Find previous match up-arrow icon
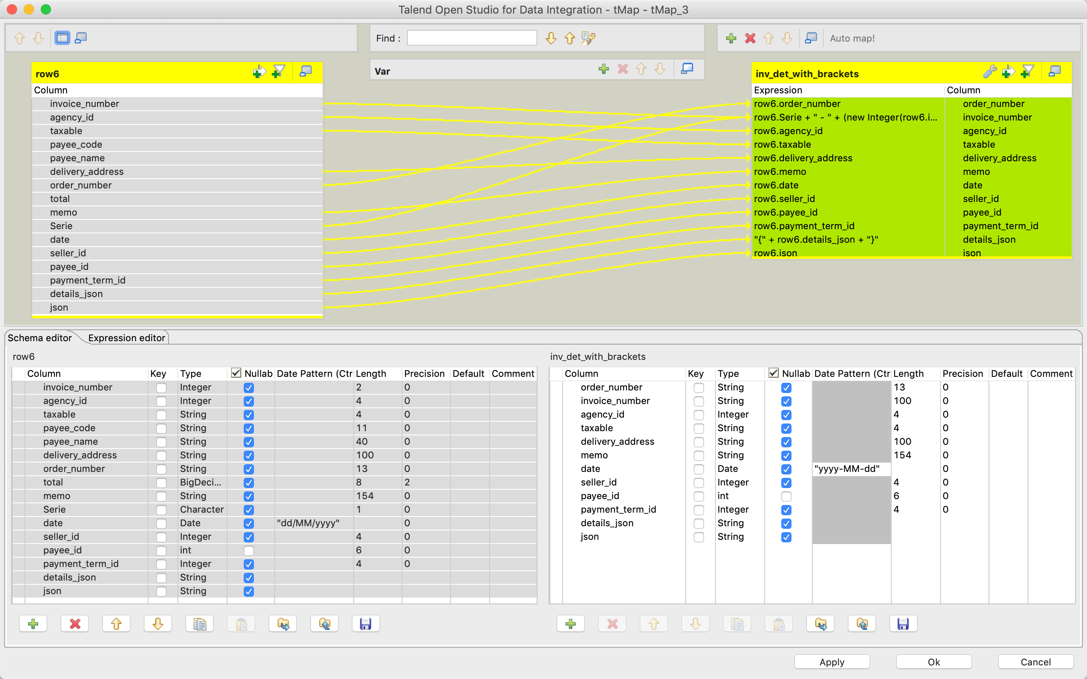This screenshot has width=1087, height=679. (x=569, y=38)
